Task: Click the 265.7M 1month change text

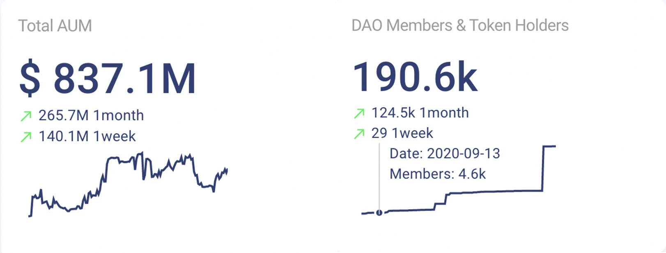Action: coord(91,115)
